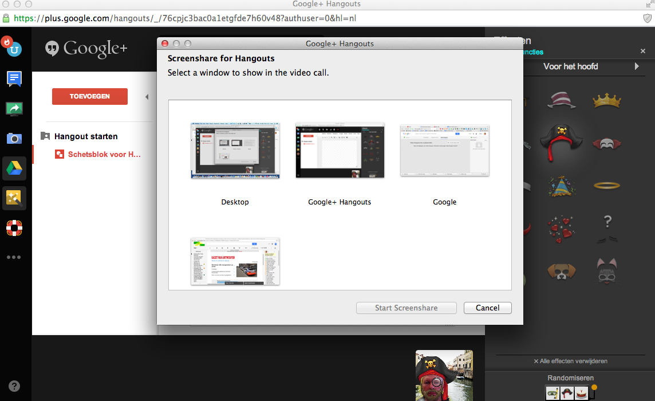Click the pirate hat random effect thumbnail

567,394
